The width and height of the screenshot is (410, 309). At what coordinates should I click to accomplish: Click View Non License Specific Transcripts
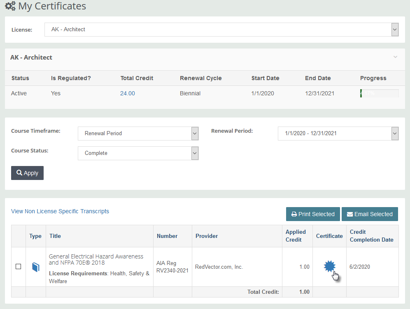pos(60,211)
